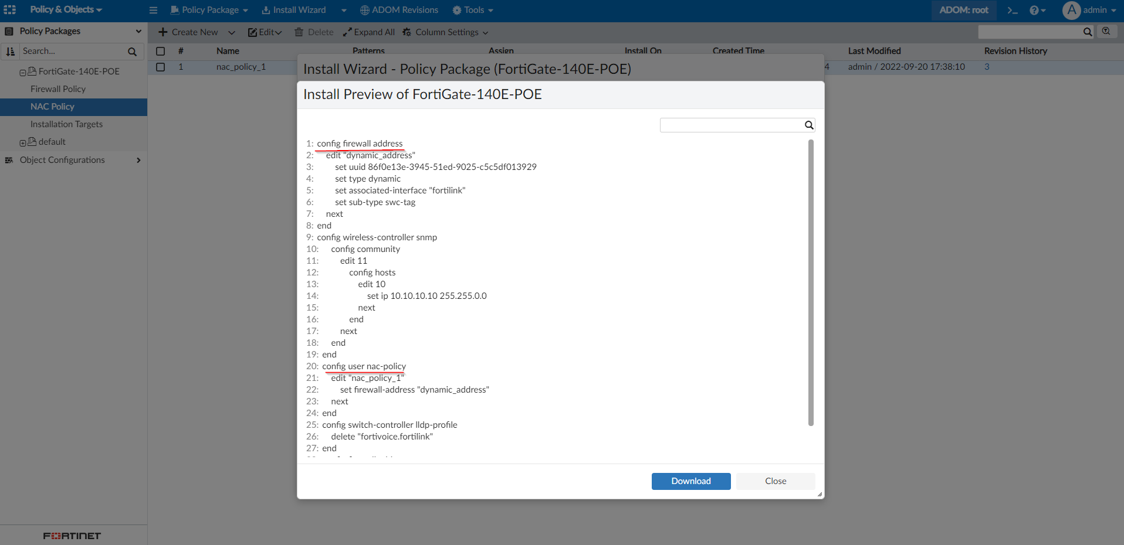Image resolution: width=1124 pixels, height=545 pixels.
Task: Open the Create New dropdown arrow
Action: click(x=232, y=32)
